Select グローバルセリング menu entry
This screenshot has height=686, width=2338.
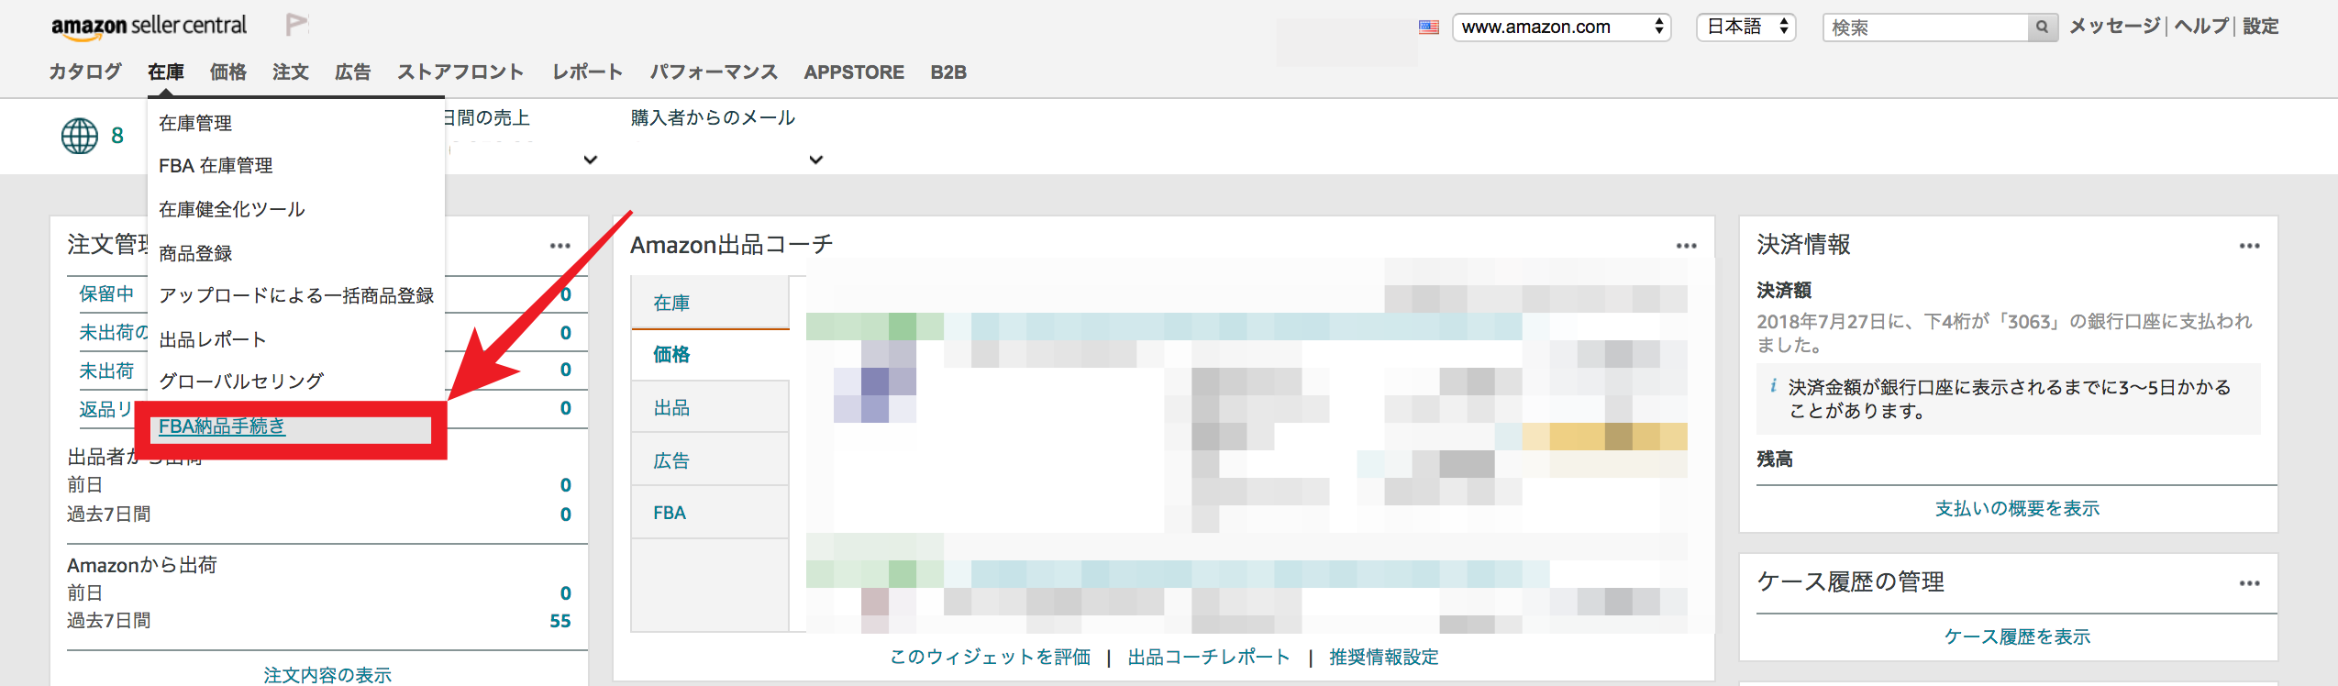[x=241, y=381]
